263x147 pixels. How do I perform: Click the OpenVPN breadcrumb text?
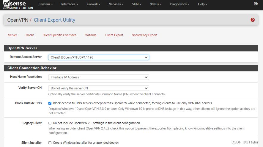click(18, 20)
